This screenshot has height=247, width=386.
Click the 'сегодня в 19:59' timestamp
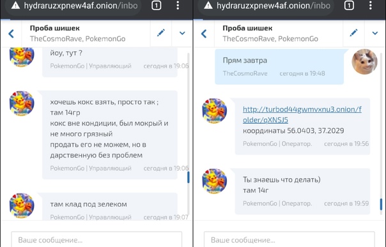(x=346, y=204)
